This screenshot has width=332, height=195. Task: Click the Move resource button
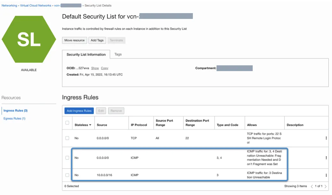pyautogui.click(x=74, y=40)
